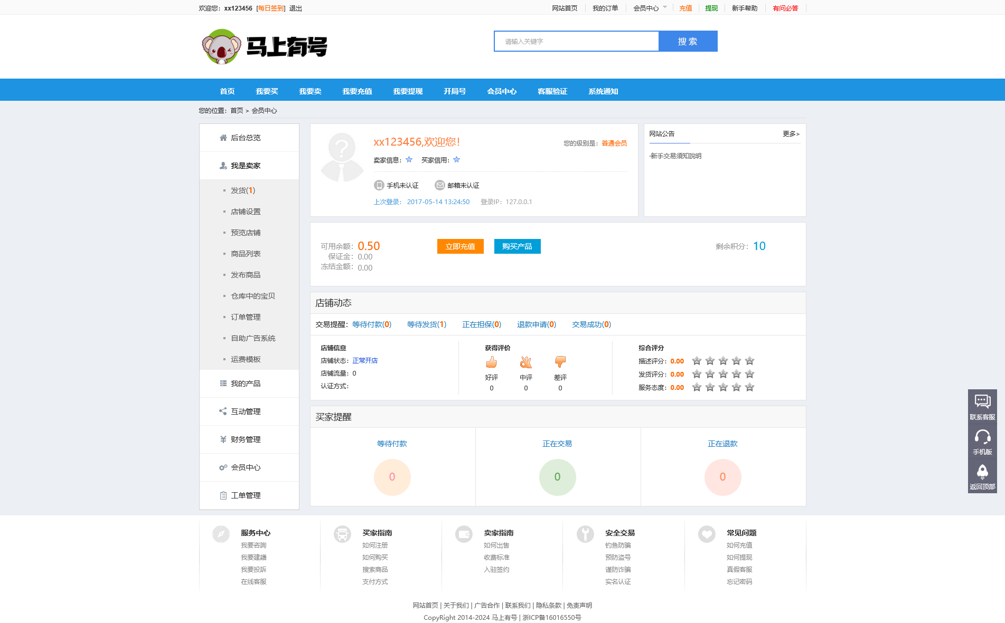The height and width of the screenshot is (623, 1005).
Task: Click 等待付款(0) transaction reminder link
Action: tap(372, 324)
